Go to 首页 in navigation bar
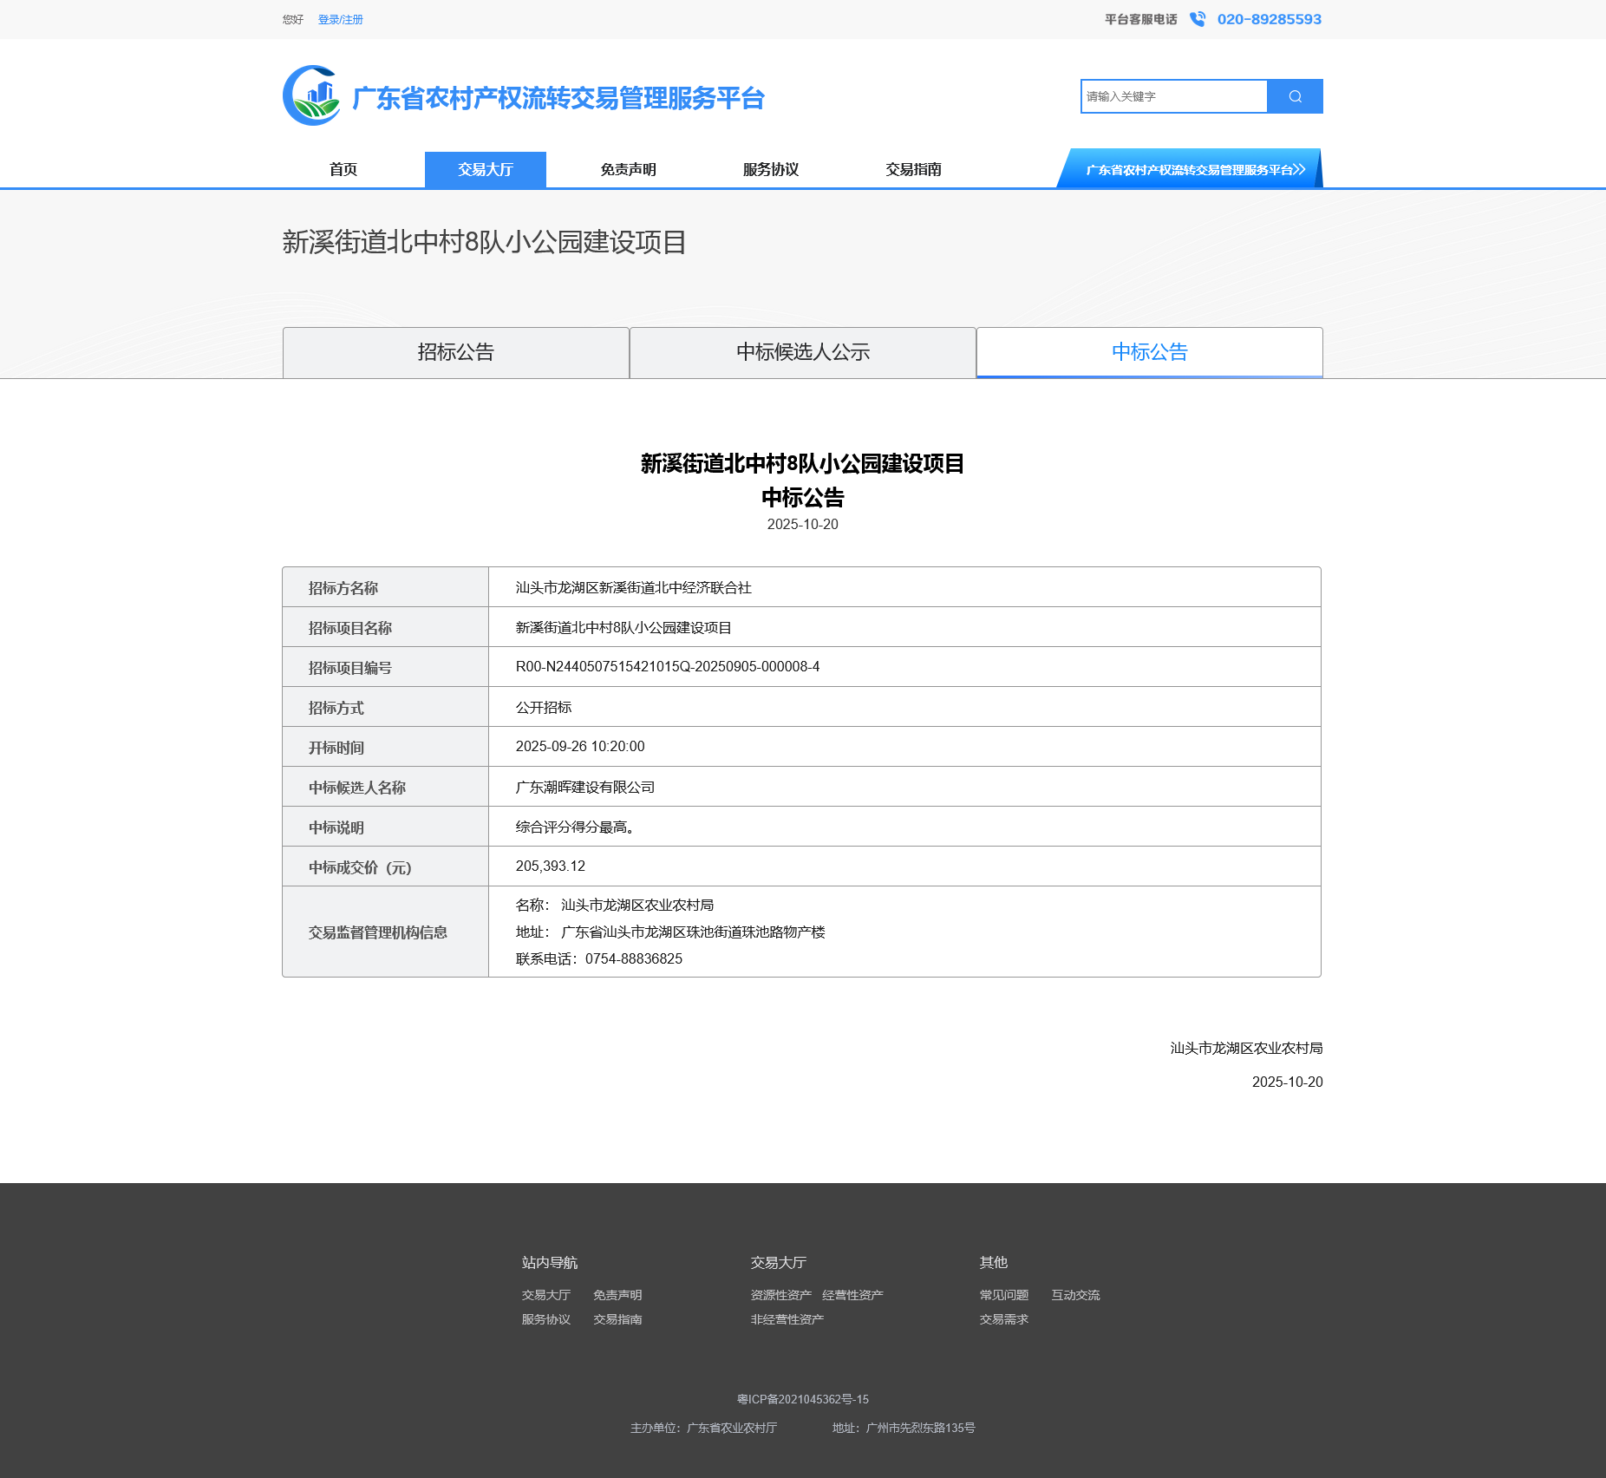 [x=343, y=170]
